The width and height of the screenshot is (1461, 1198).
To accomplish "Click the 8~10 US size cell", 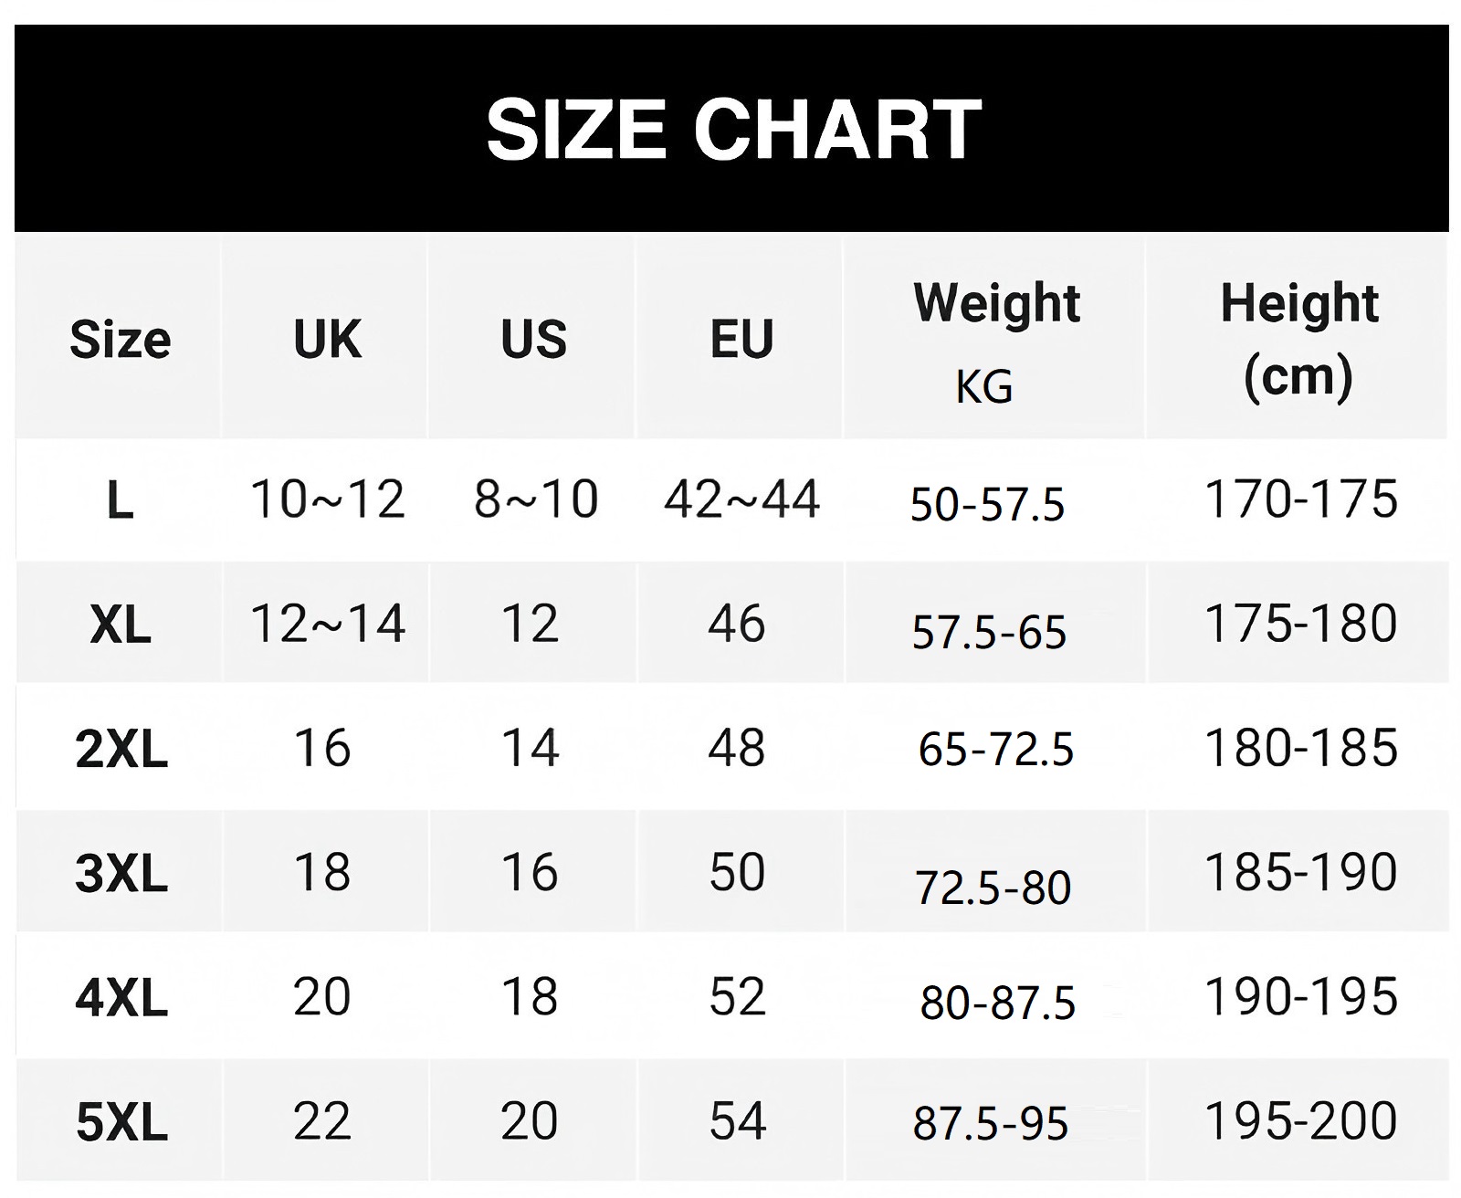I will (536, 499).
